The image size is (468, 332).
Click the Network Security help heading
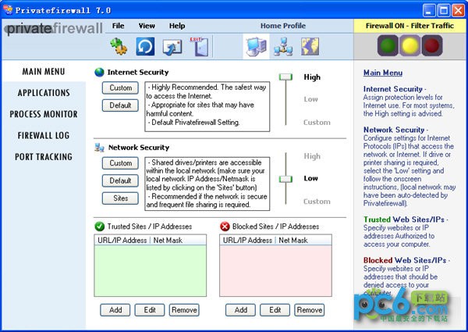point(394,130)
